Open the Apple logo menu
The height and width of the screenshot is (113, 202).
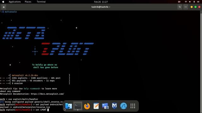point(3,2)
